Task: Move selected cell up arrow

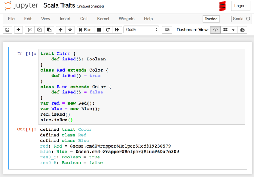Action: click(61, 30)
